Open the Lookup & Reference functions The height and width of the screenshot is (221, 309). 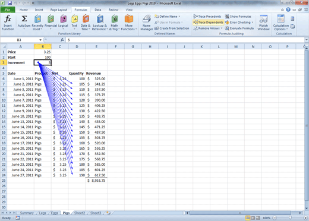click(x=100, y=19)
